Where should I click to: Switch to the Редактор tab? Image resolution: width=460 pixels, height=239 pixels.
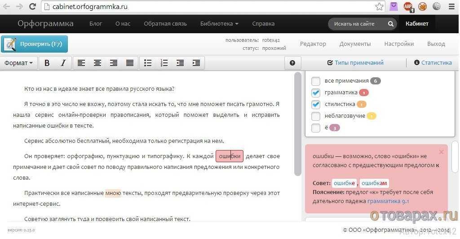[313, 44]
